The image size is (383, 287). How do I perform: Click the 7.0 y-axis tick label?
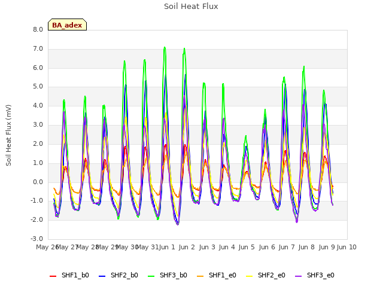tap(38, 48)
